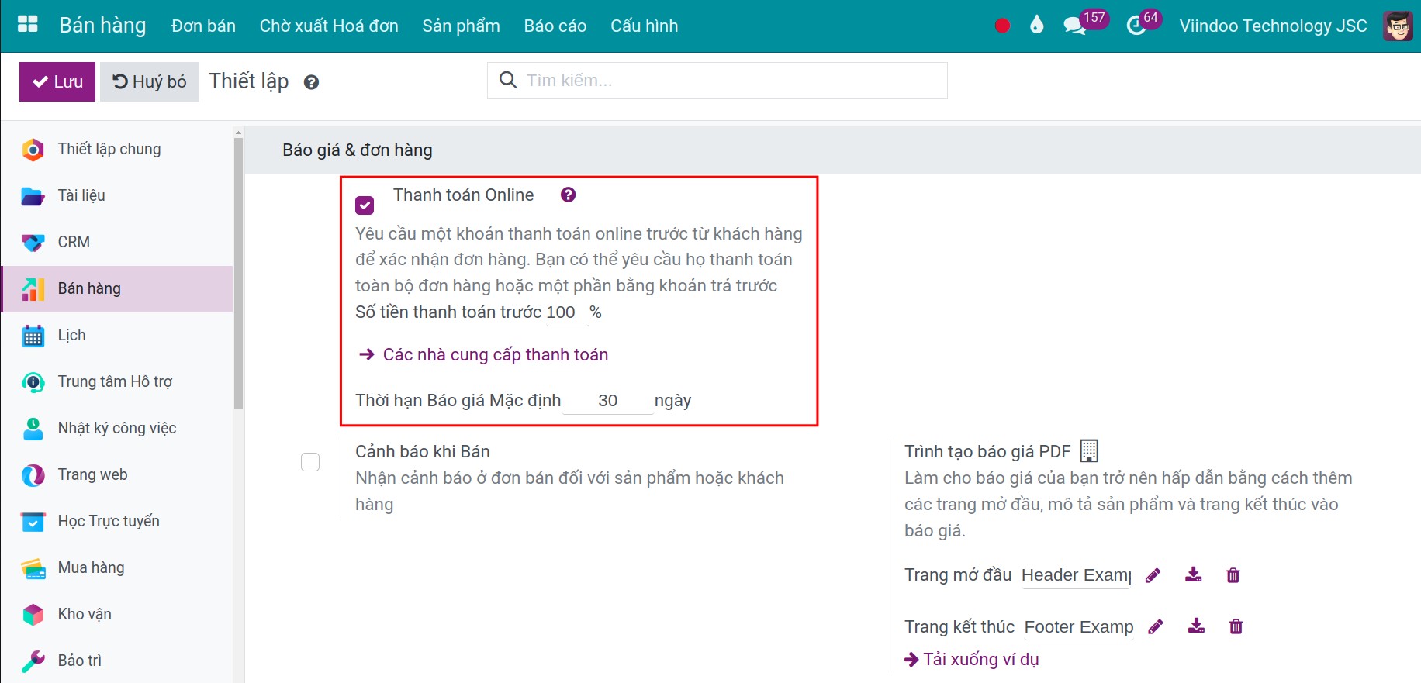Download the Trang kết thúc footer file

point(1196,626)
